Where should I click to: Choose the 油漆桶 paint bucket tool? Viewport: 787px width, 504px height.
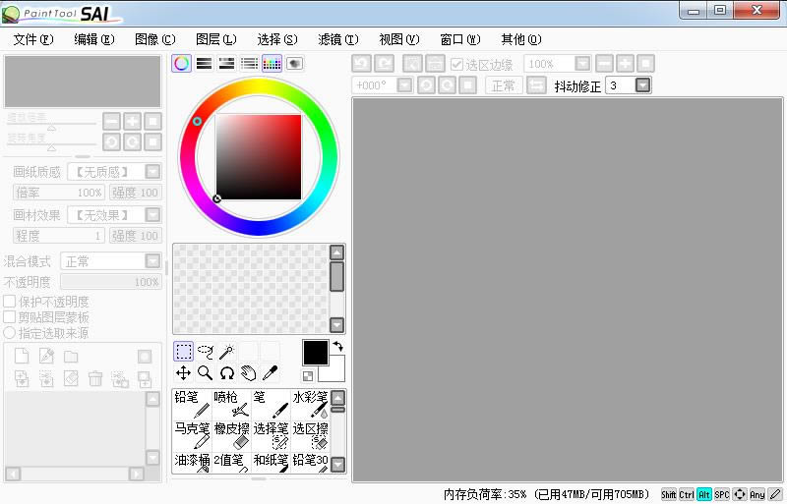(192, 462)
